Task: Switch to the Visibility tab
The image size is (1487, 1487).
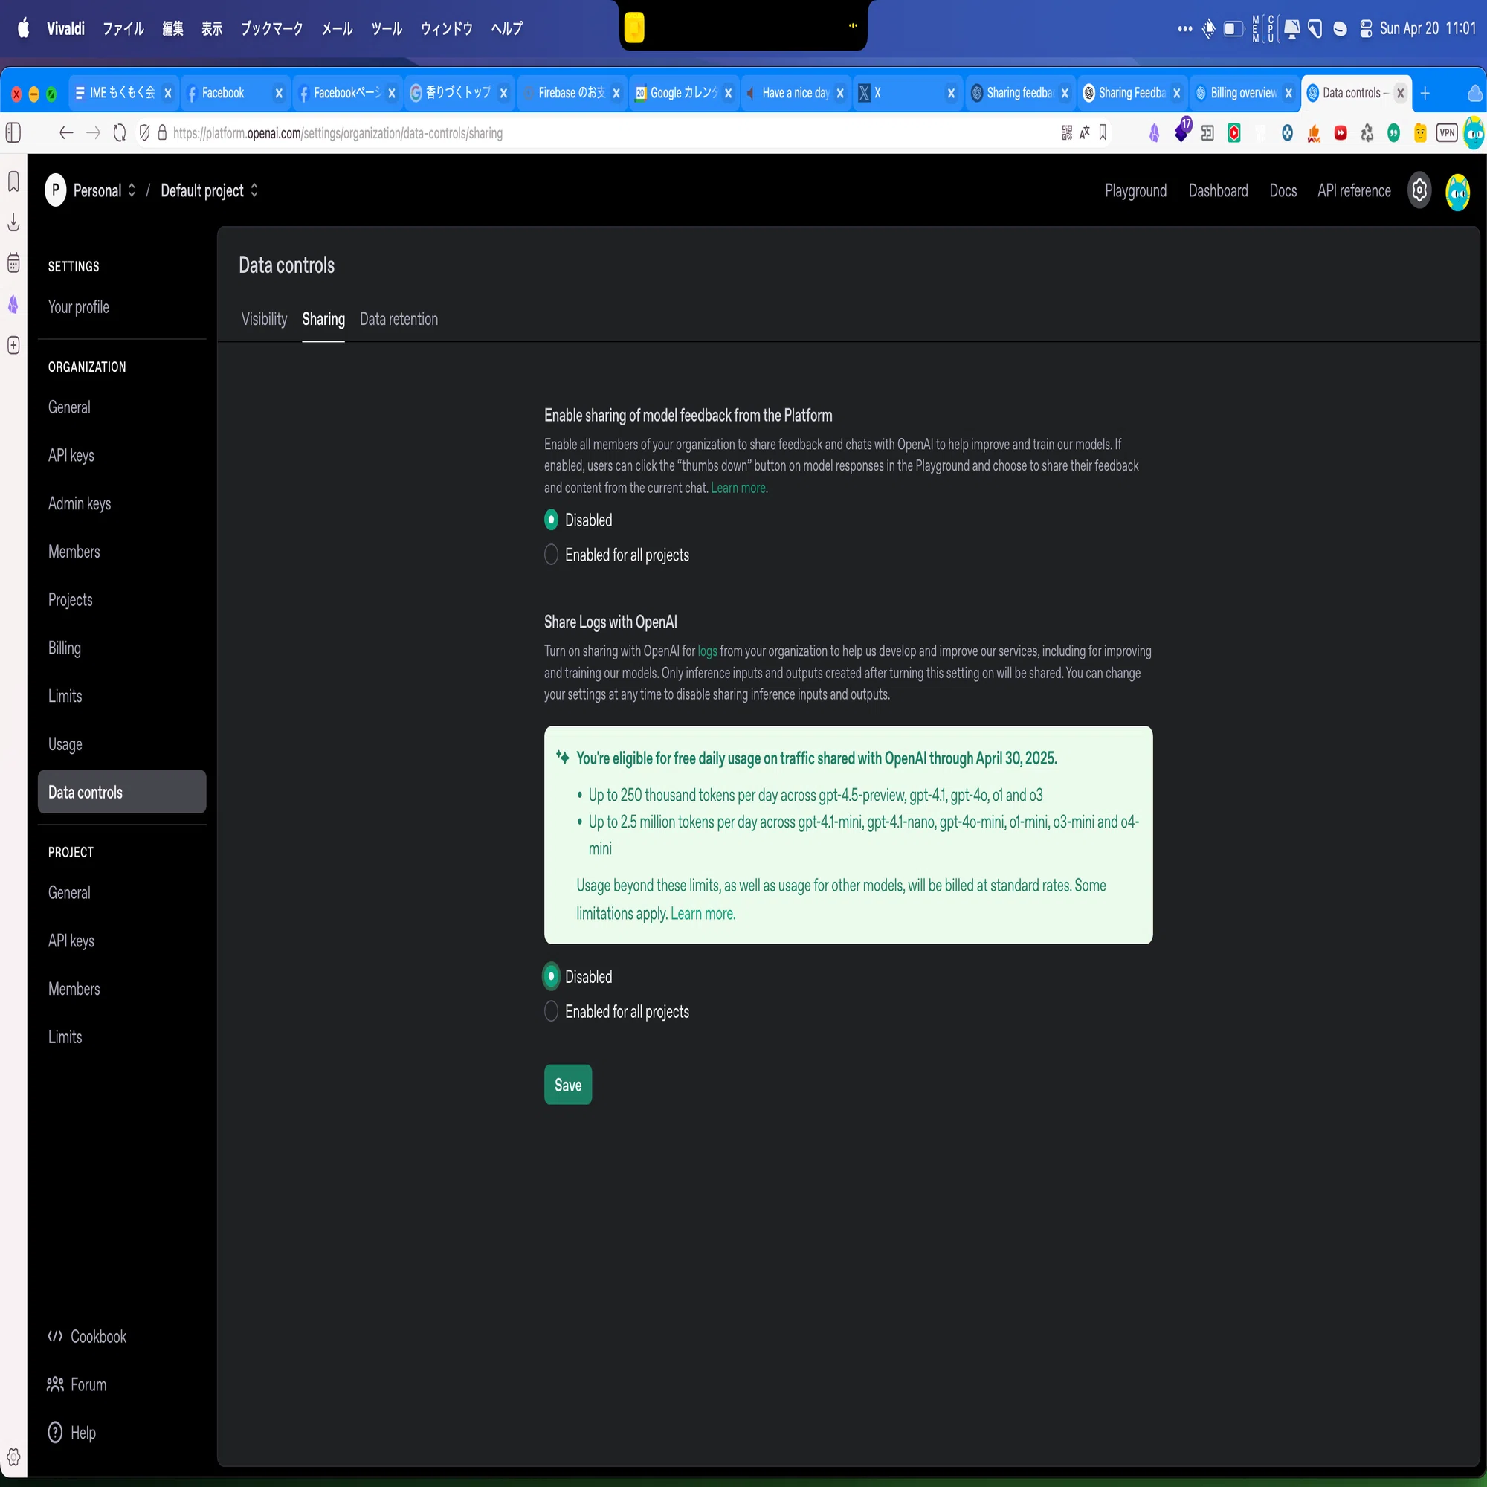Action: (264, 319)
